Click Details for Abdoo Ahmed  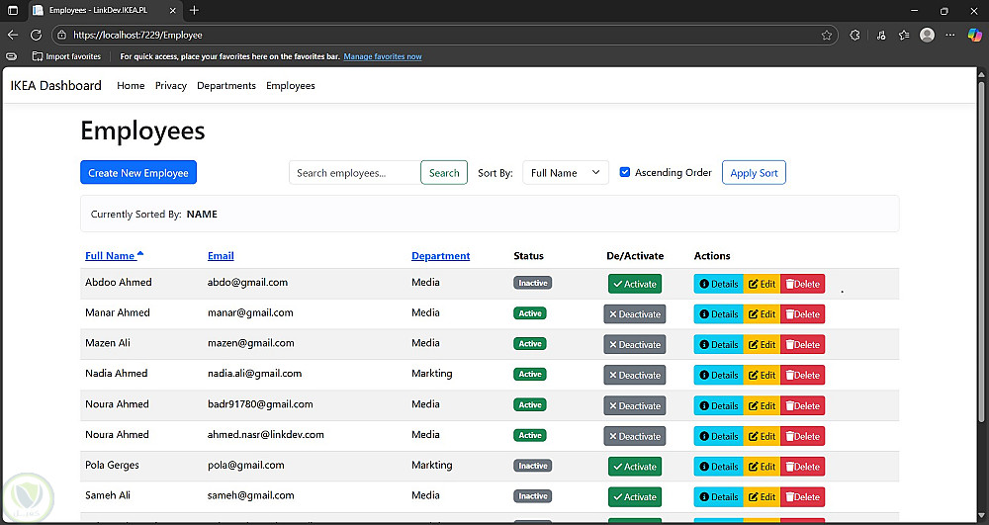[719, 284]
